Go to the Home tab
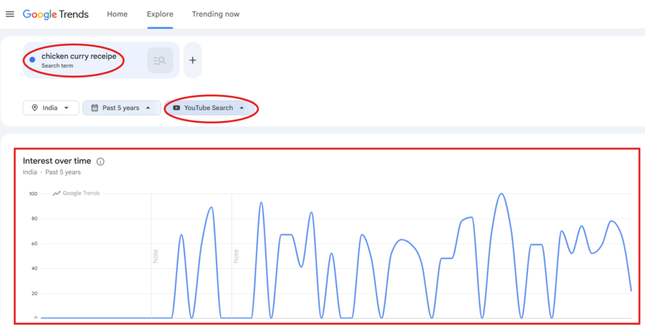The width and height of the screenshot is (645, 325). 117,14
